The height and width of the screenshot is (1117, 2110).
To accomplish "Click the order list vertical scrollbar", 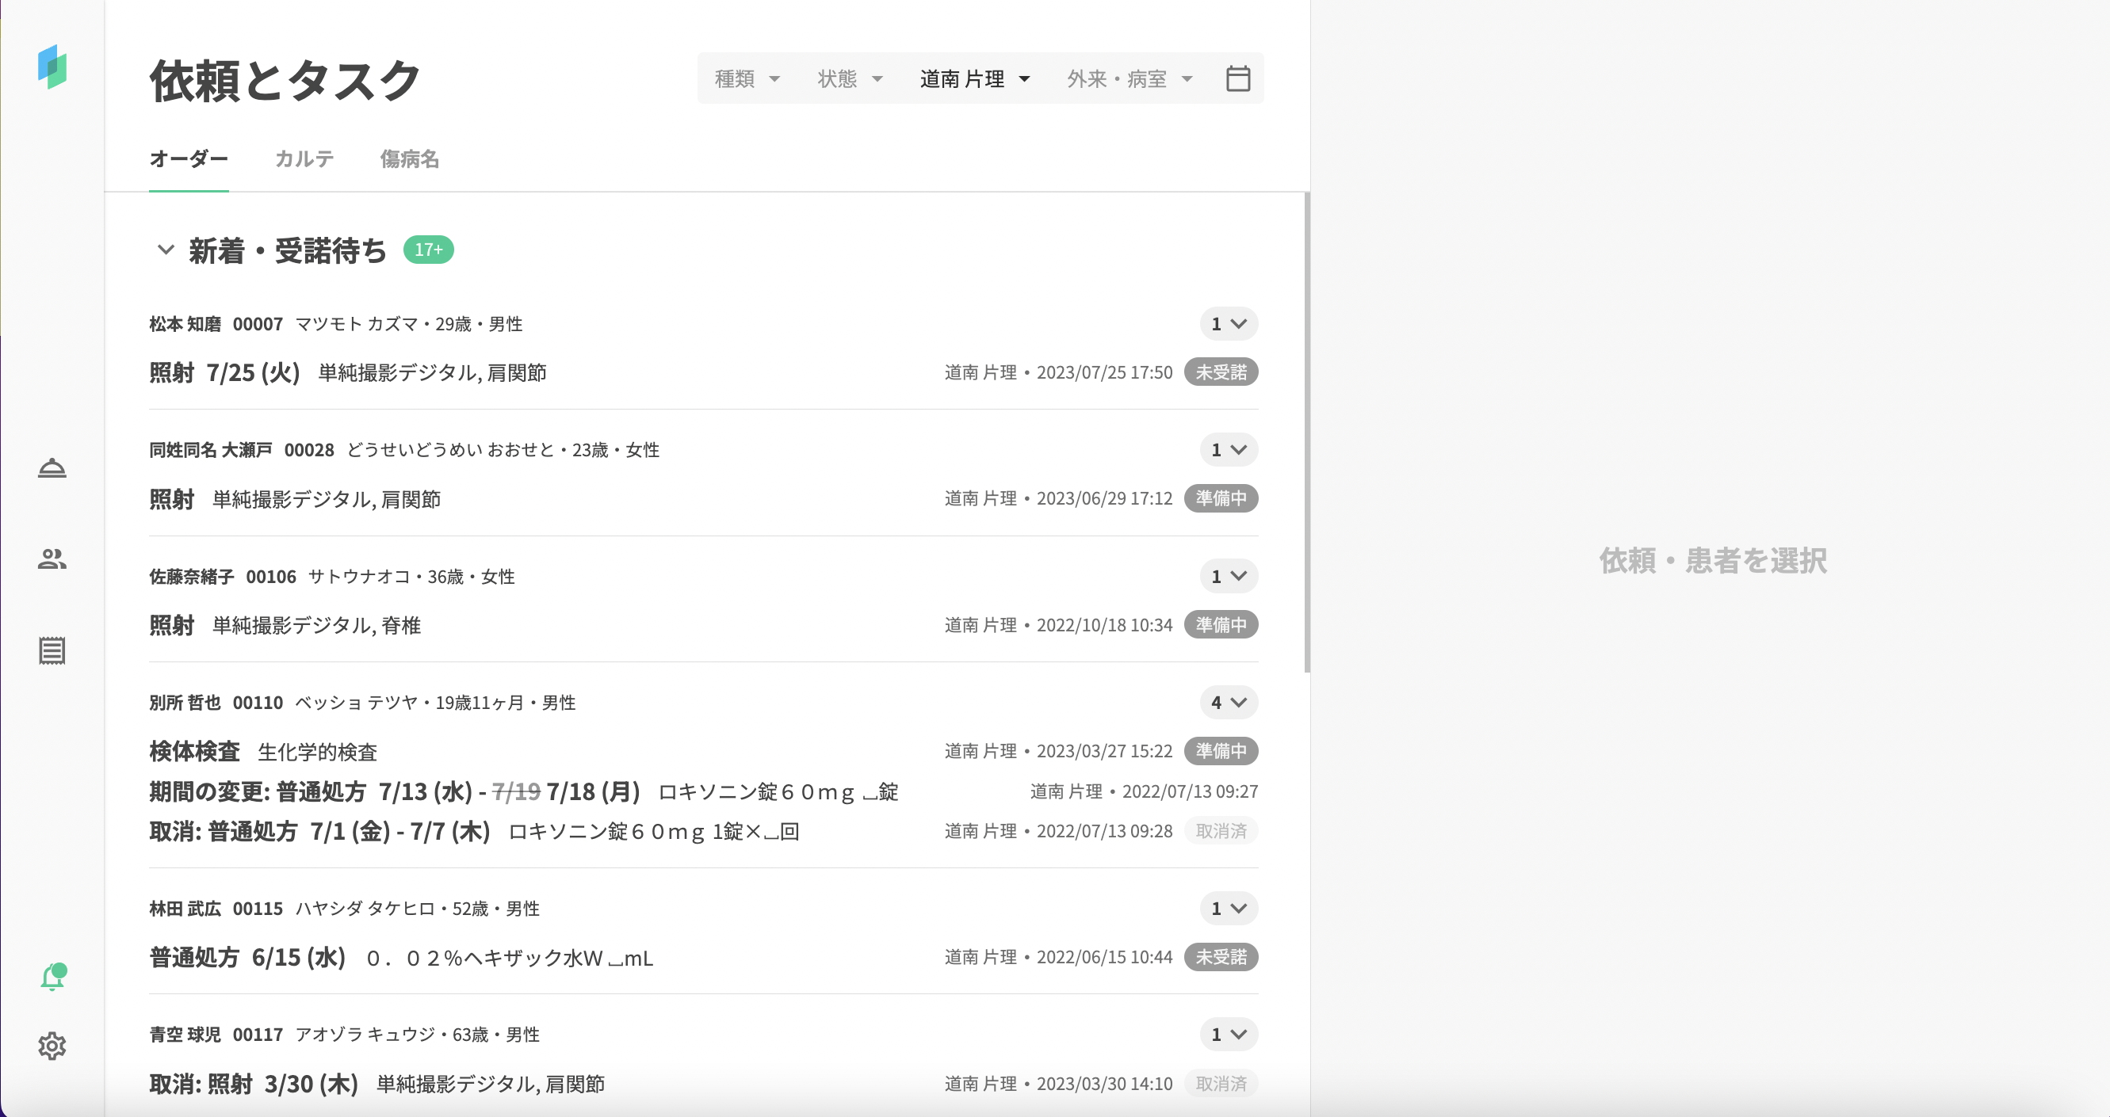I will click(x=1306, y=433).
